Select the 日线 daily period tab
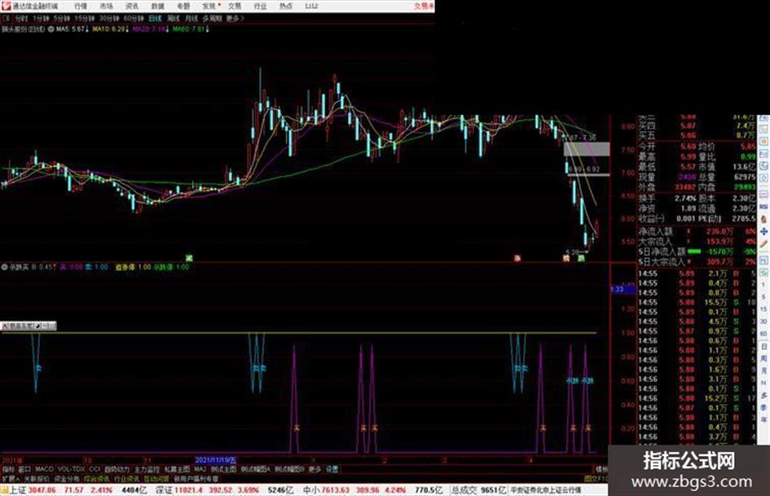Screen dimensions: 770x496 click(x=155, y=18)
